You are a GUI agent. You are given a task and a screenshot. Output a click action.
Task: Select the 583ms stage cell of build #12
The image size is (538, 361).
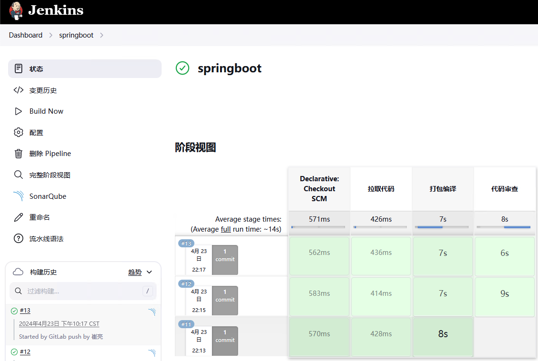[x=319, y=297]
